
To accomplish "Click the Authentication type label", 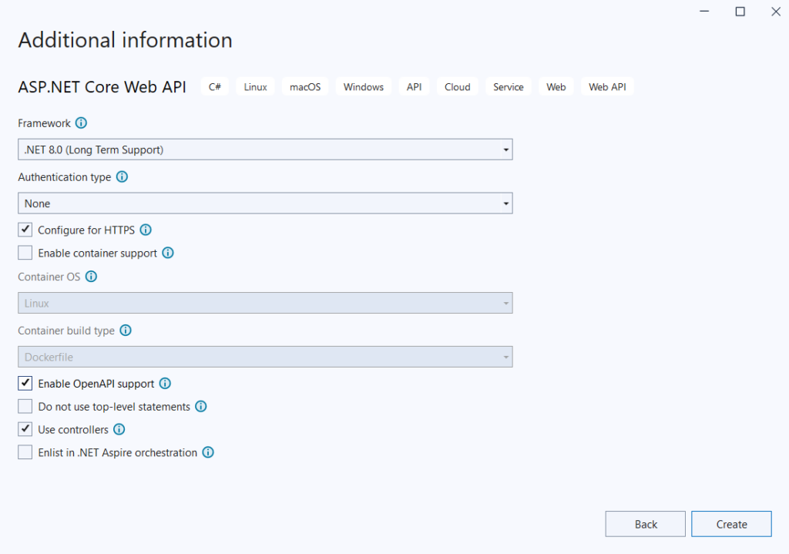I will click(65, 177).
